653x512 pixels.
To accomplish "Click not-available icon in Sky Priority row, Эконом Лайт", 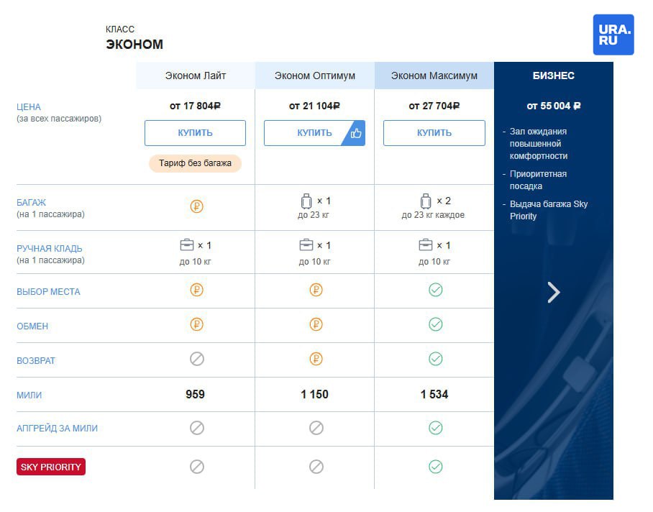I will [196, 467].
